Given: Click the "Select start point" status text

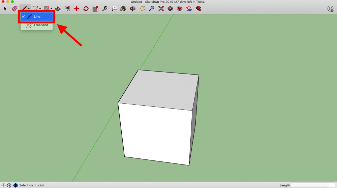Looking at the screenshot, I should (x=32, y=185).
